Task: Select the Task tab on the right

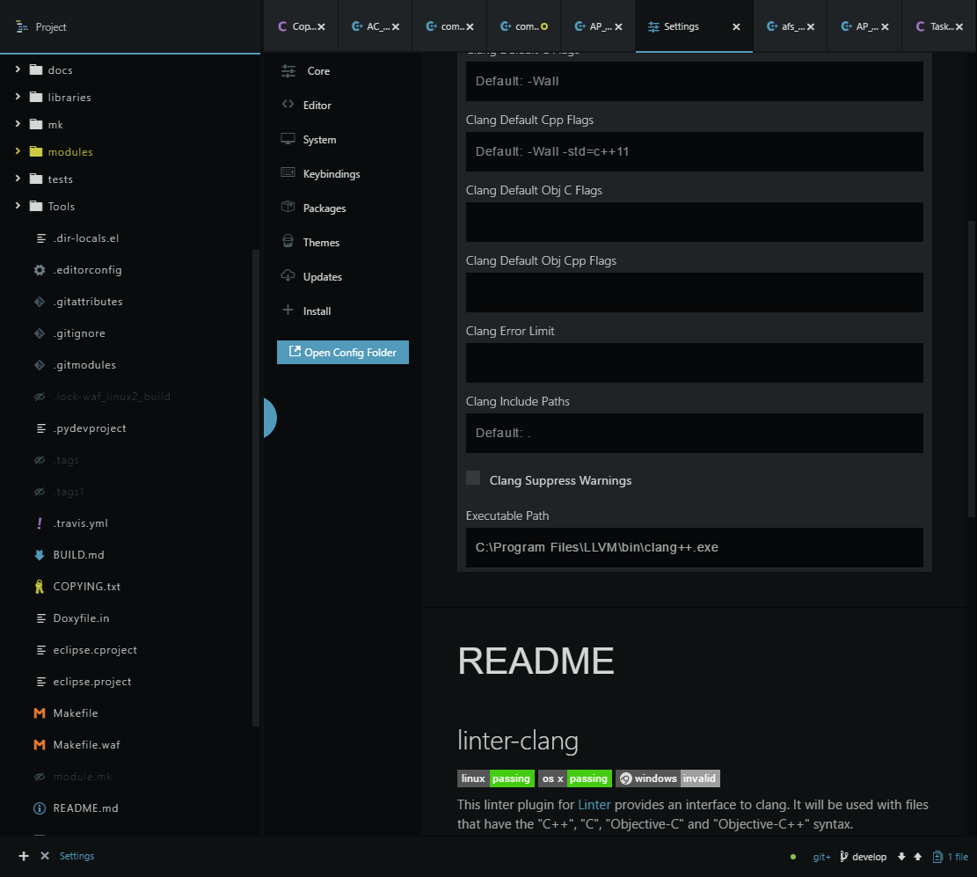Action: (x=937, y=26)
